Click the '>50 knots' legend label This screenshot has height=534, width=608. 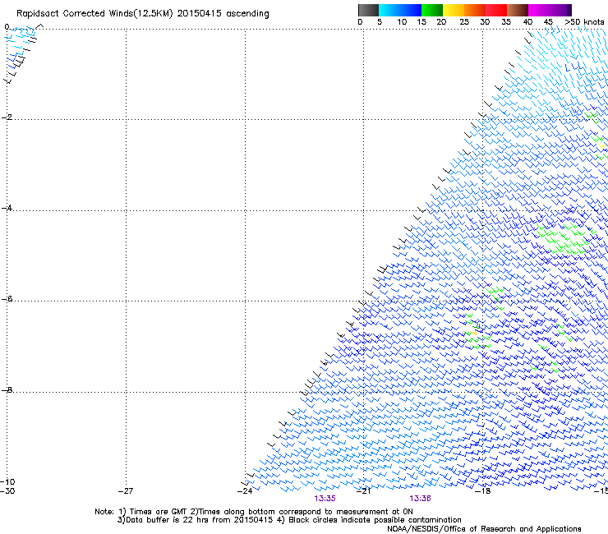coord(585,22)
